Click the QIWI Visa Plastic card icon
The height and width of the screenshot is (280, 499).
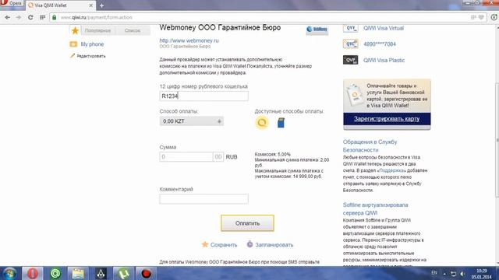click(350, 60)
